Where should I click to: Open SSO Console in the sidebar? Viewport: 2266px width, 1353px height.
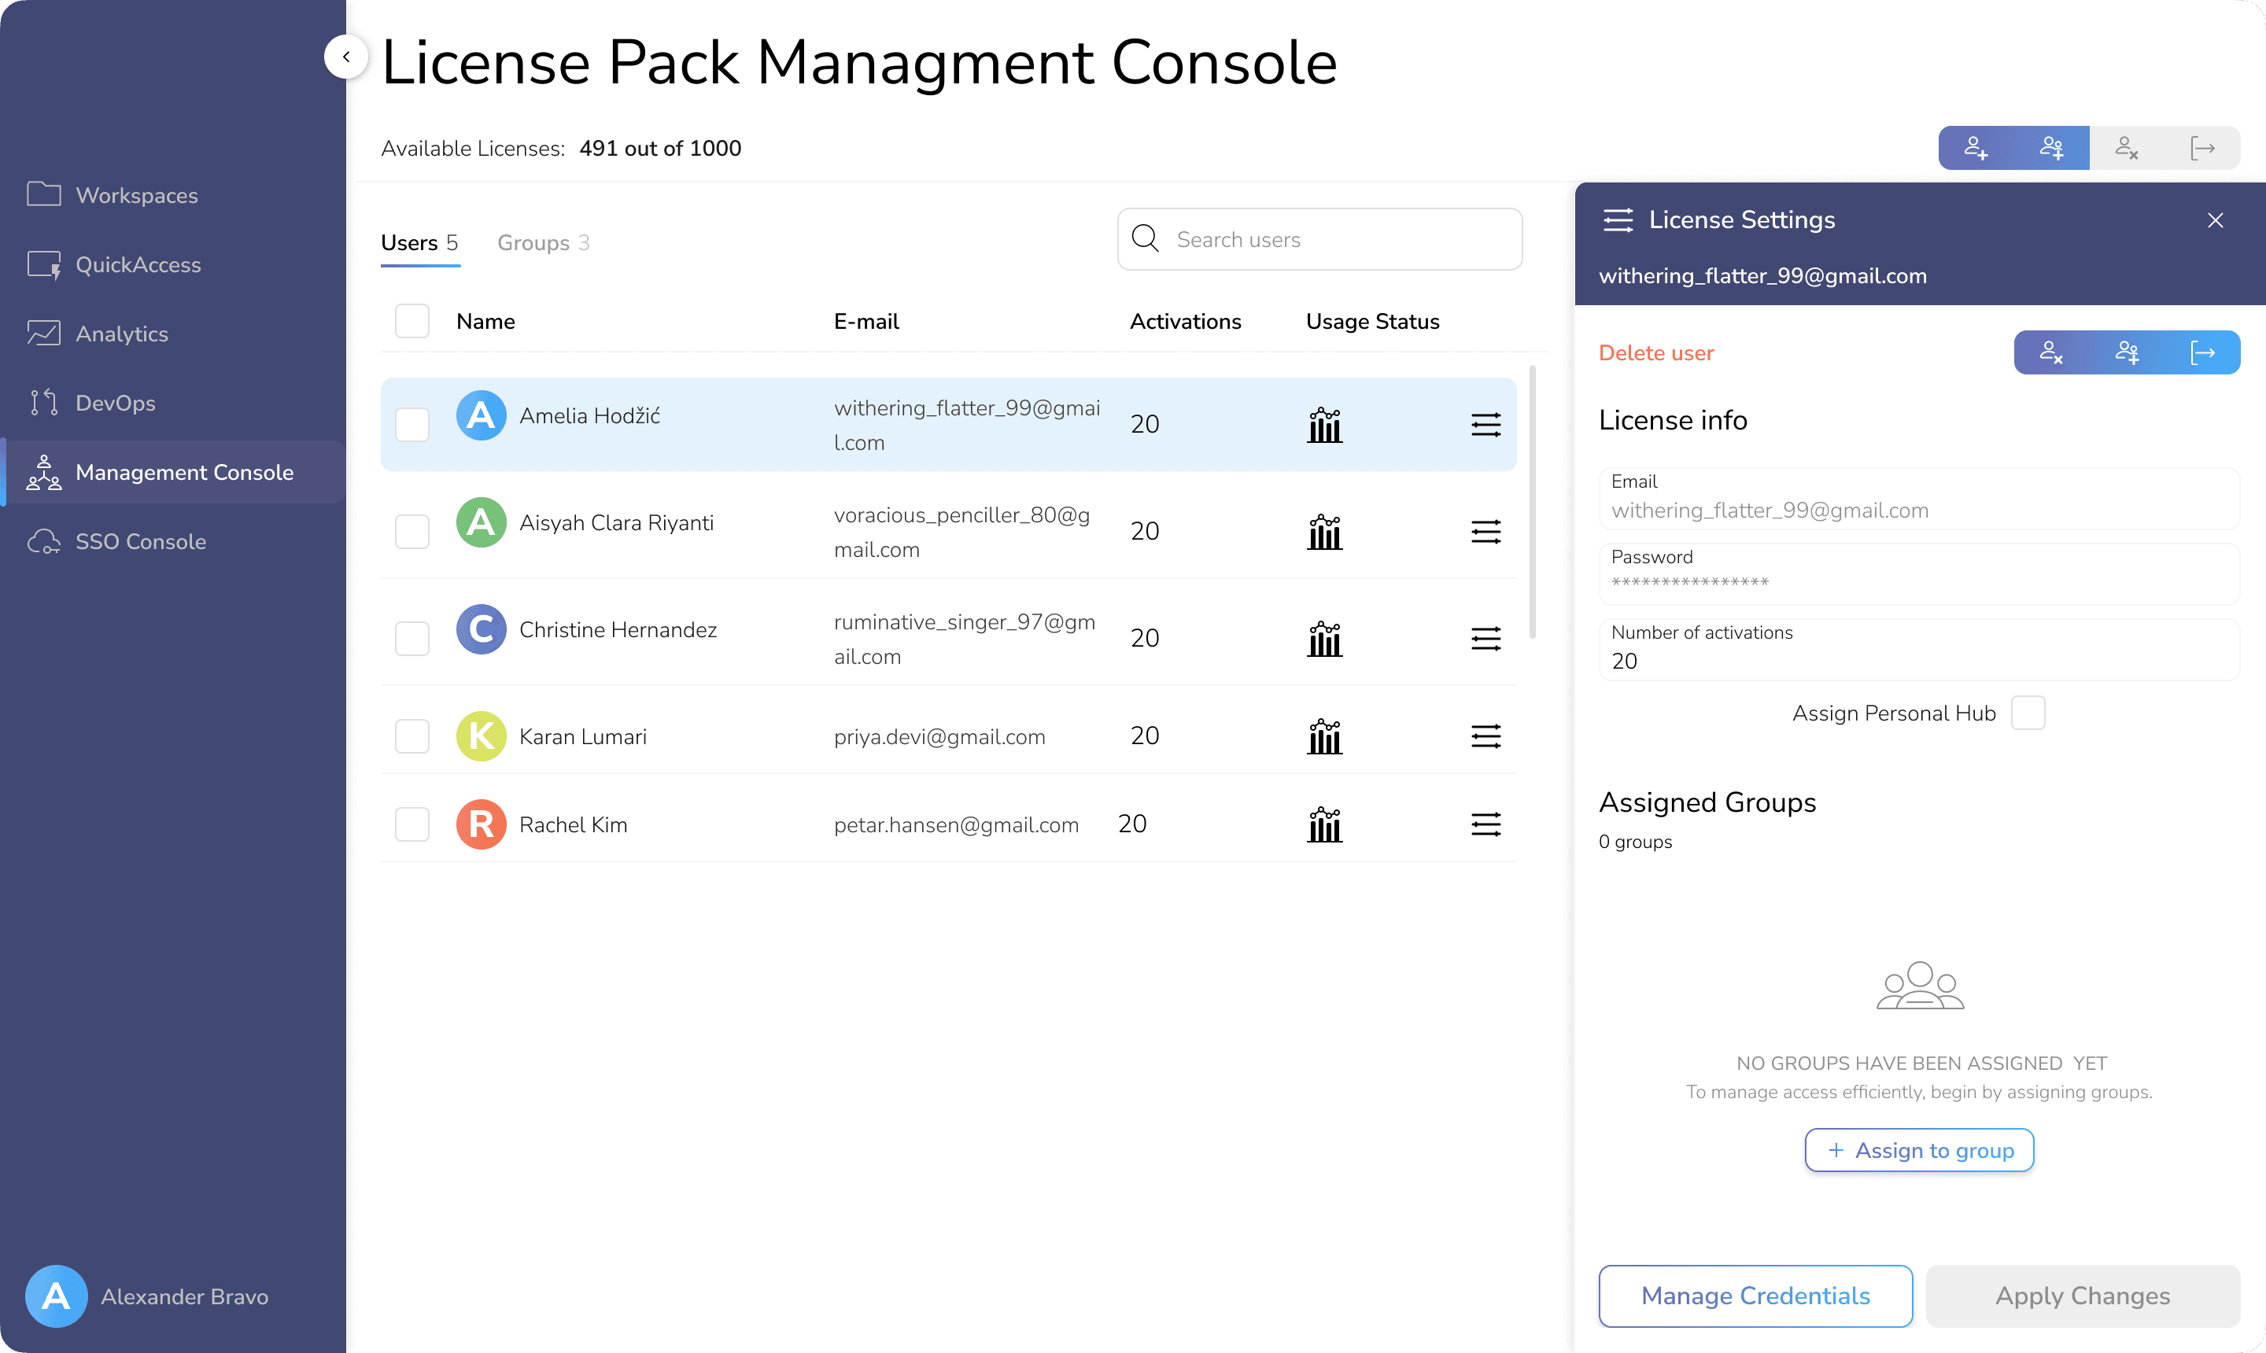pos(116,541)
